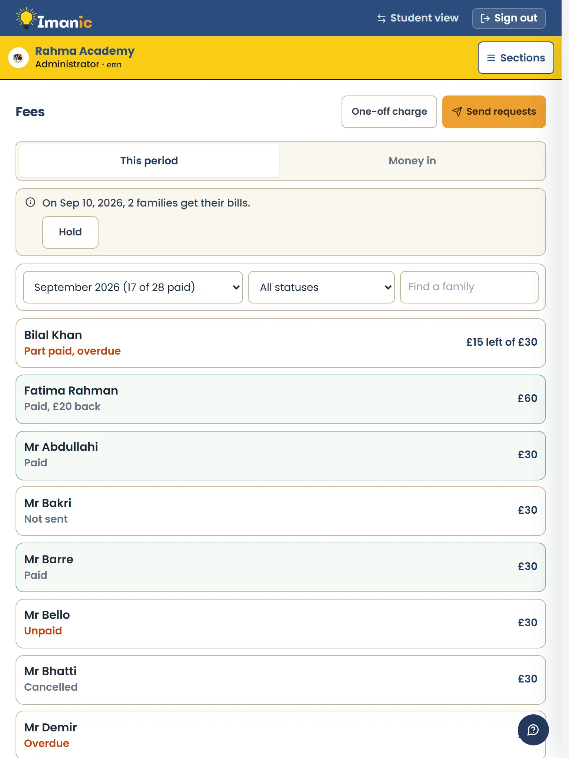Hold the scheduled September bills

coord(70,232)
